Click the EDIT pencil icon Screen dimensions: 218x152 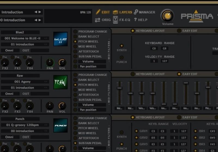[98, 12]
